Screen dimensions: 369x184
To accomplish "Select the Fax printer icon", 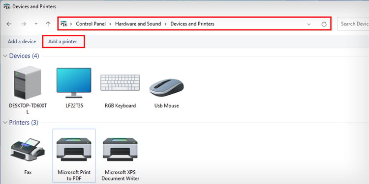I will [28, 150].
